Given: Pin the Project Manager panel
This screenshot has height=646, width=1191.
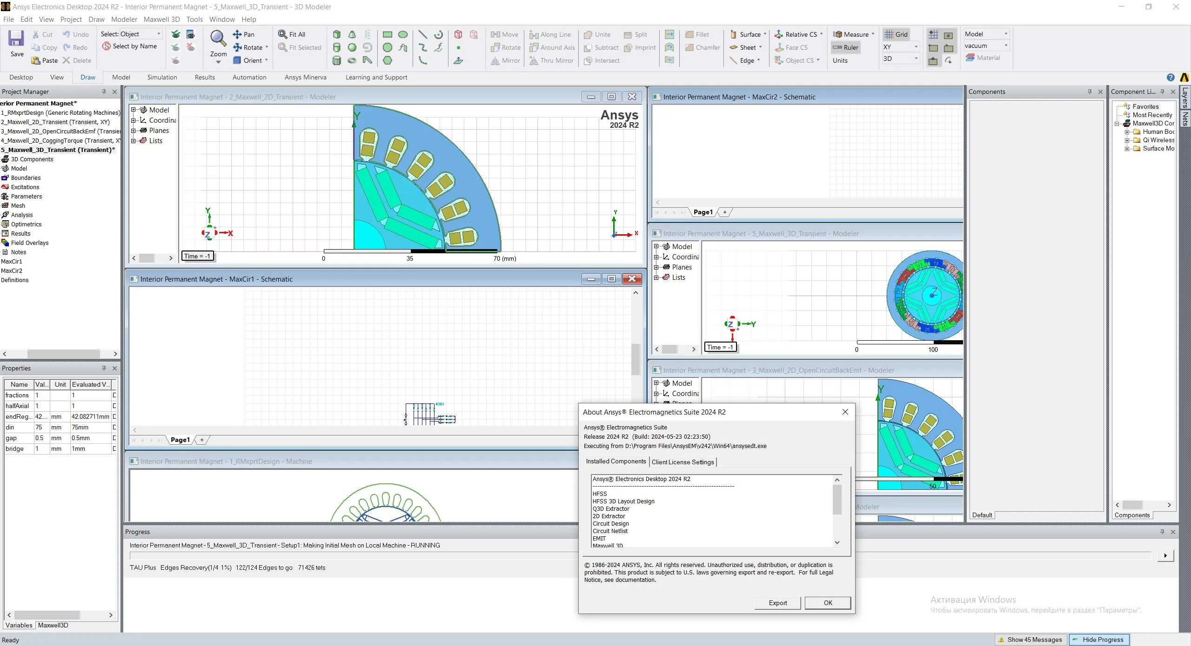Looking at the screenshot, I should click(104, 92).
